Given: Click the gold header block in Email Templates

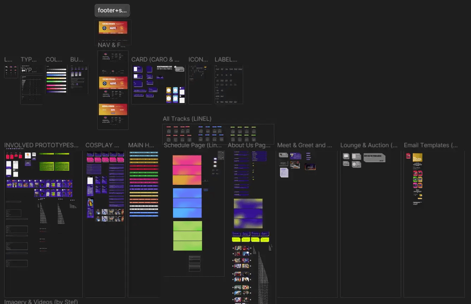Looking at the screenshot, I should pyautogui.click(x=418, y=158).
